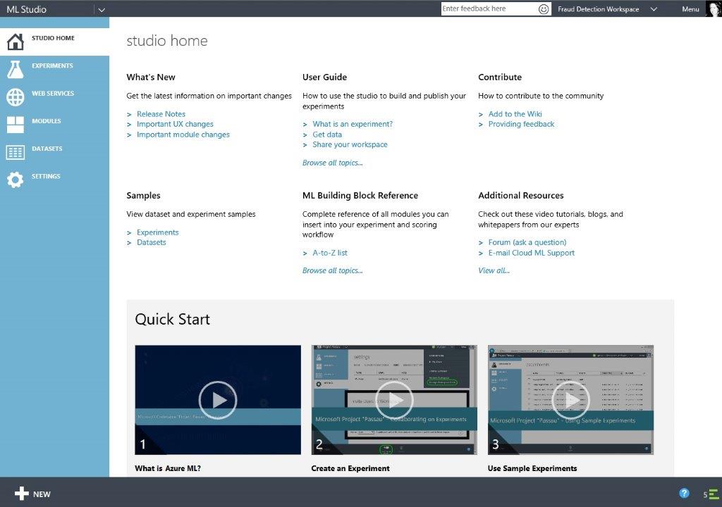
Task: Click the Studio Home house icon
Action: pyautogui.click(x=16, y=42)
